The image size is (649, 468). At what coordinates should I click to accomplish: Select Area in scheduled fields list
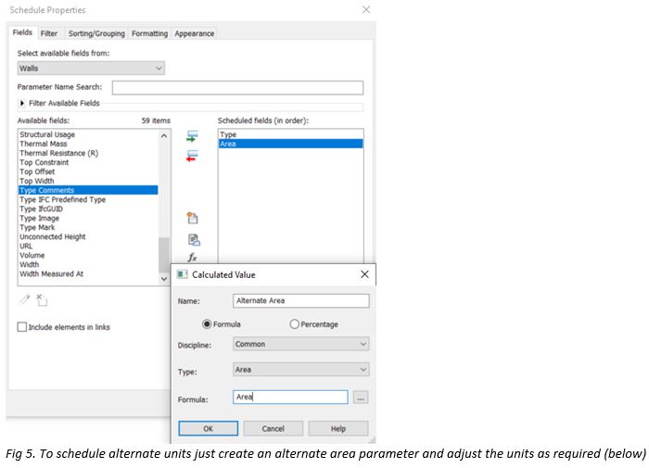pyautogui.click(x=290, y=144)
